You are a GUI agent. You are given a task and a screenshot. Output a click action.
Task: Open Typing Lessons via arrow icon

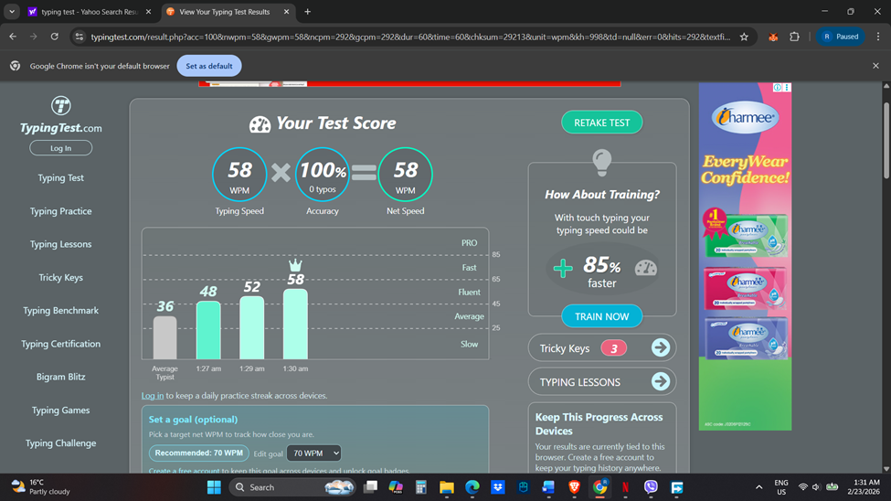[x=661, y=381]
